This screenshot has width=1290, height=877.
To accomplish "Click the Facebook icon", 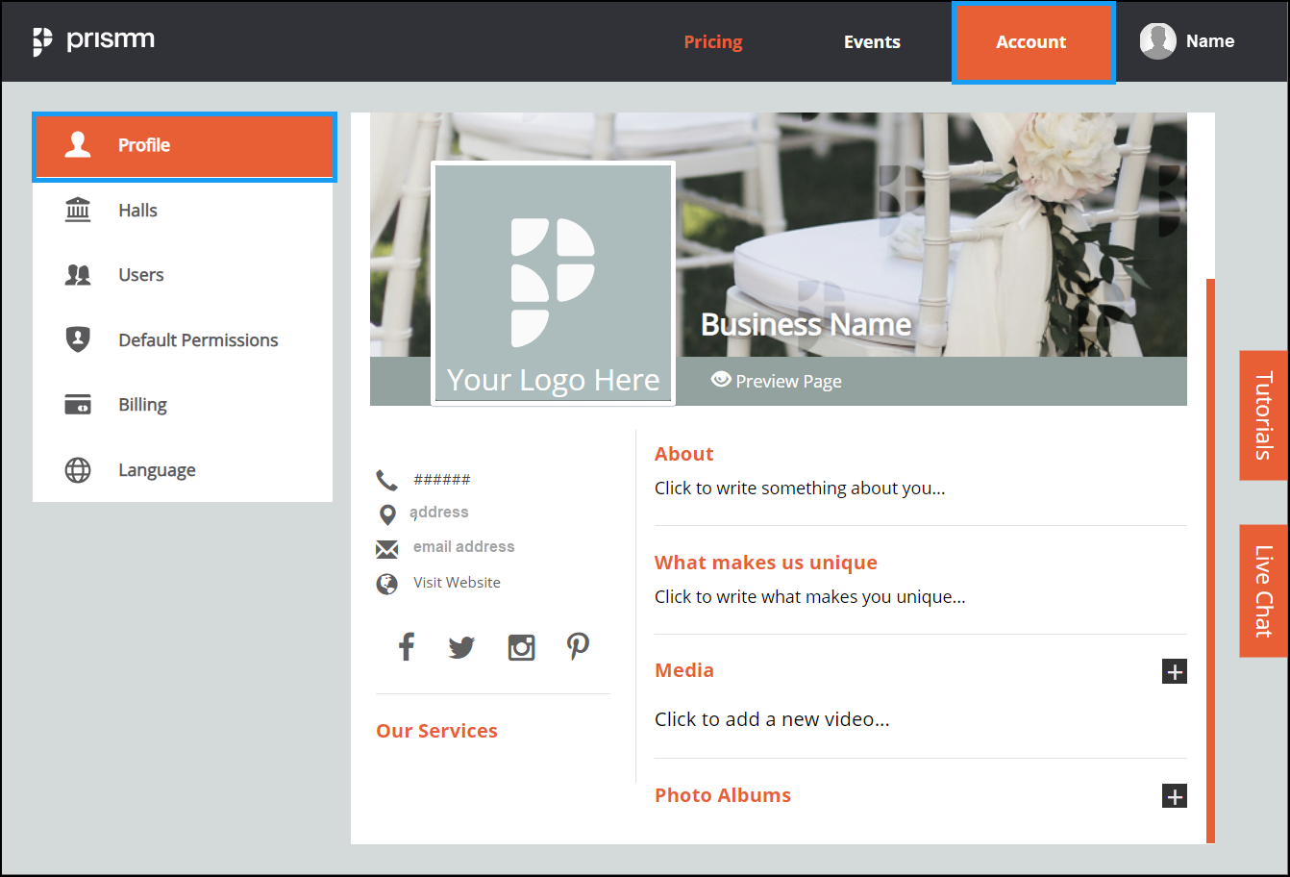I will pos(407,646).
